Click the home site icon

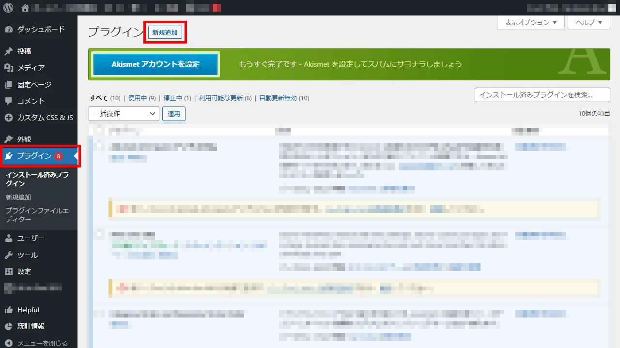[25, 8]
